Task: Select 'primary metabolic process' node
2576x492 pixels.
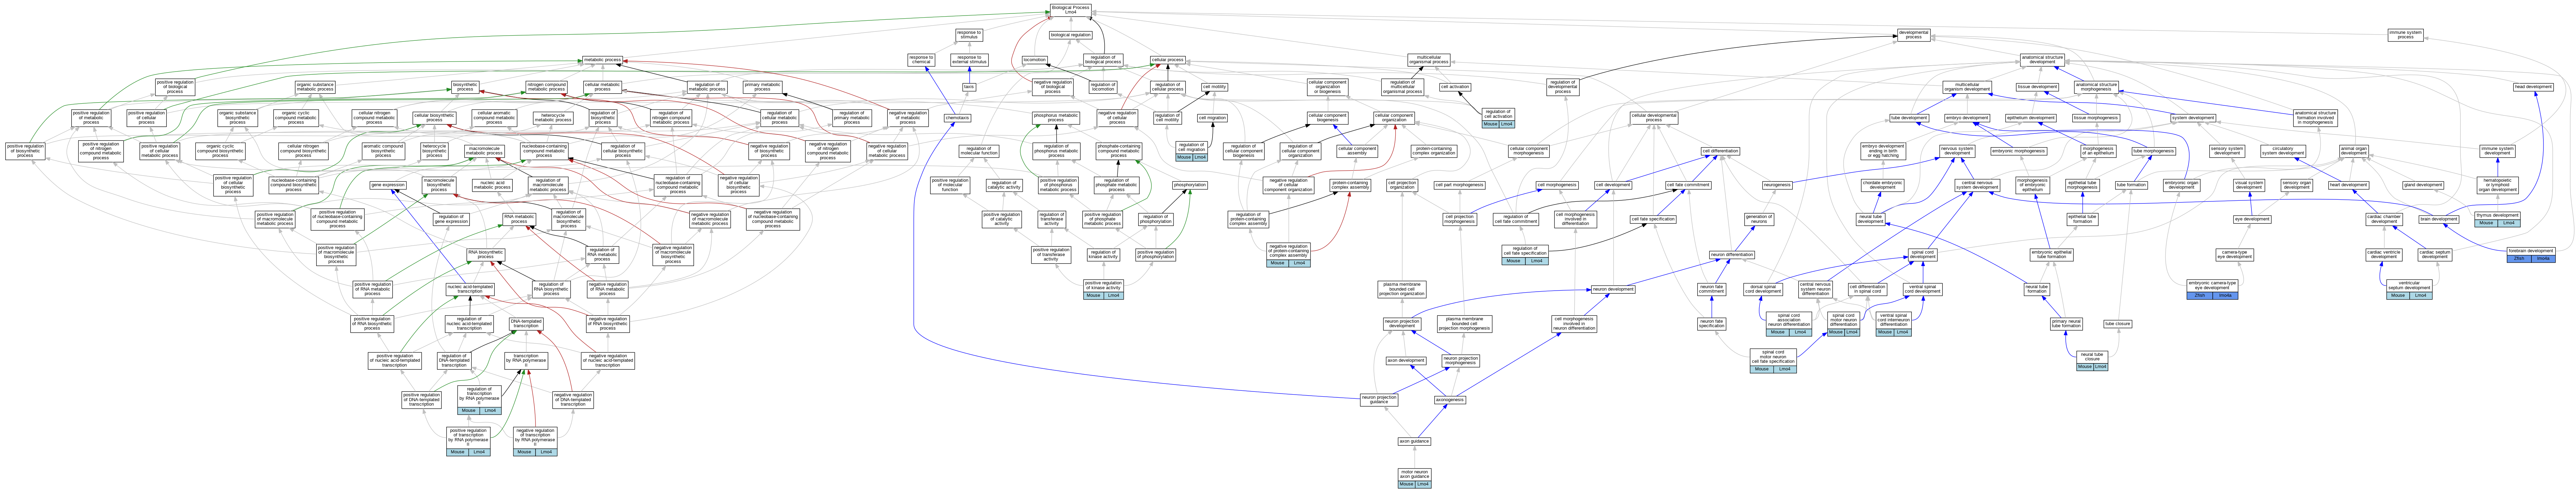Action: (x=762, y=87)
